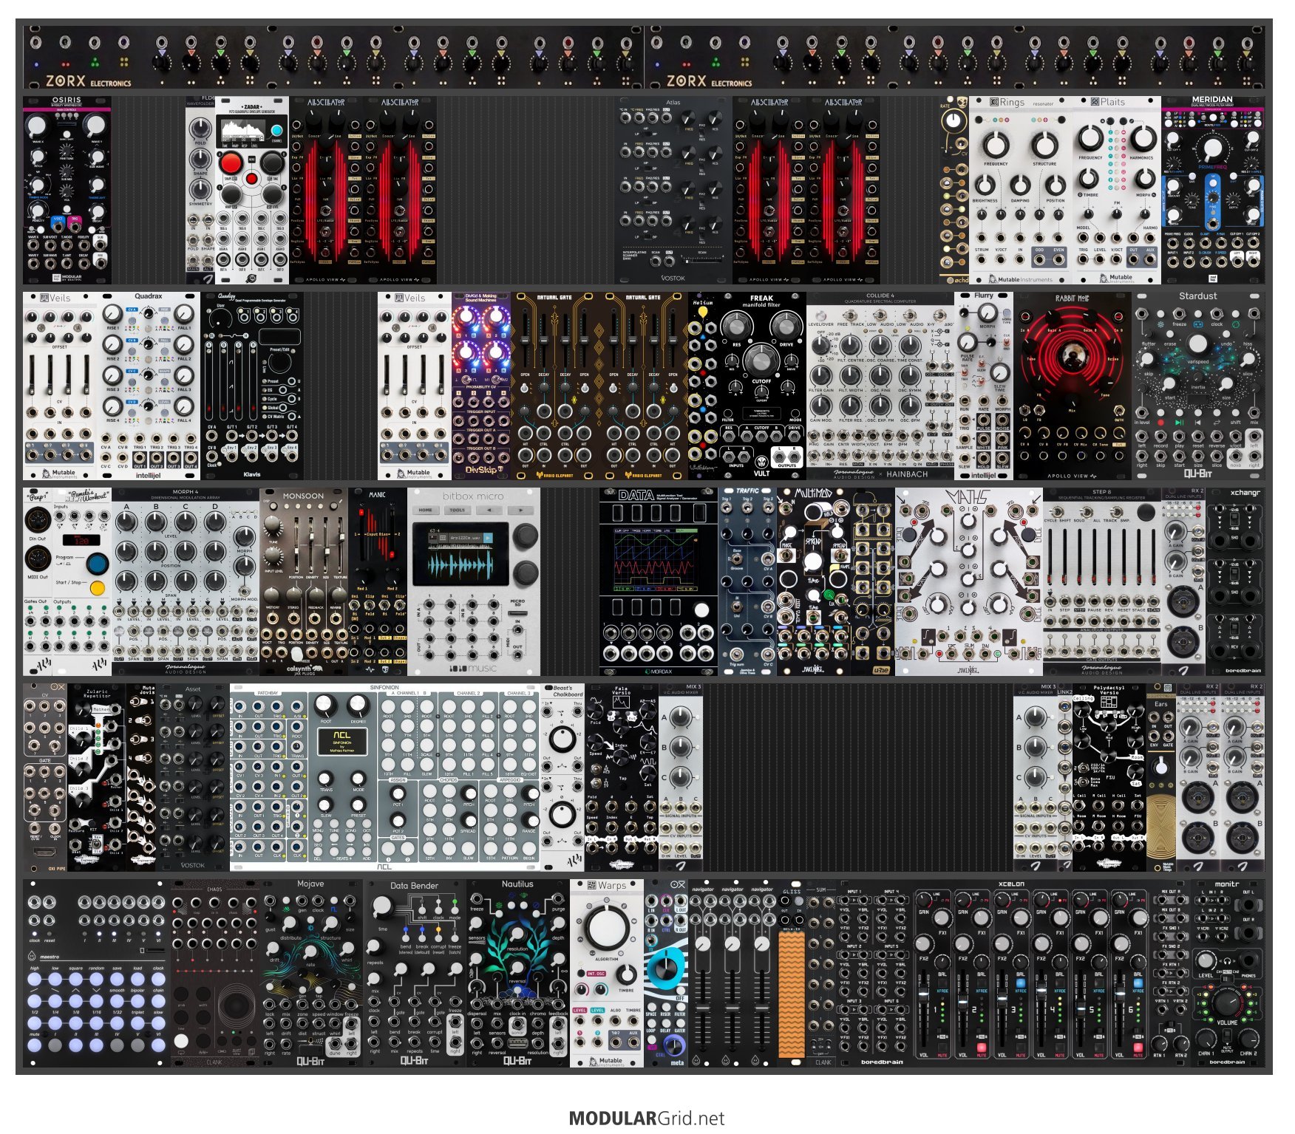Click the DEGREE knob on Sinfonion
The image size is (1295, 1134).
tap(358, 706)
